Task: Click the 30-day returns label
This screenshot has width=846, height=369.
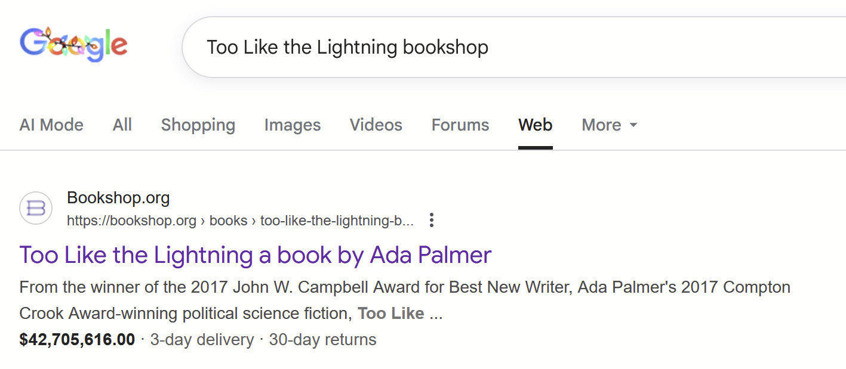Action: click(x=322, y=340)
